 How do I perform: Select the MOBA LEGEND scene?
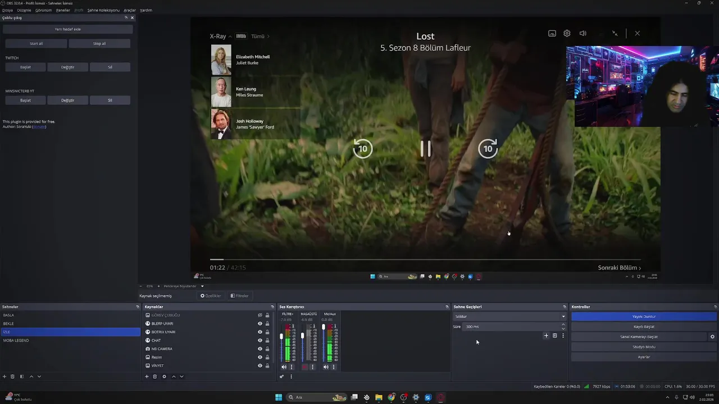70,341
